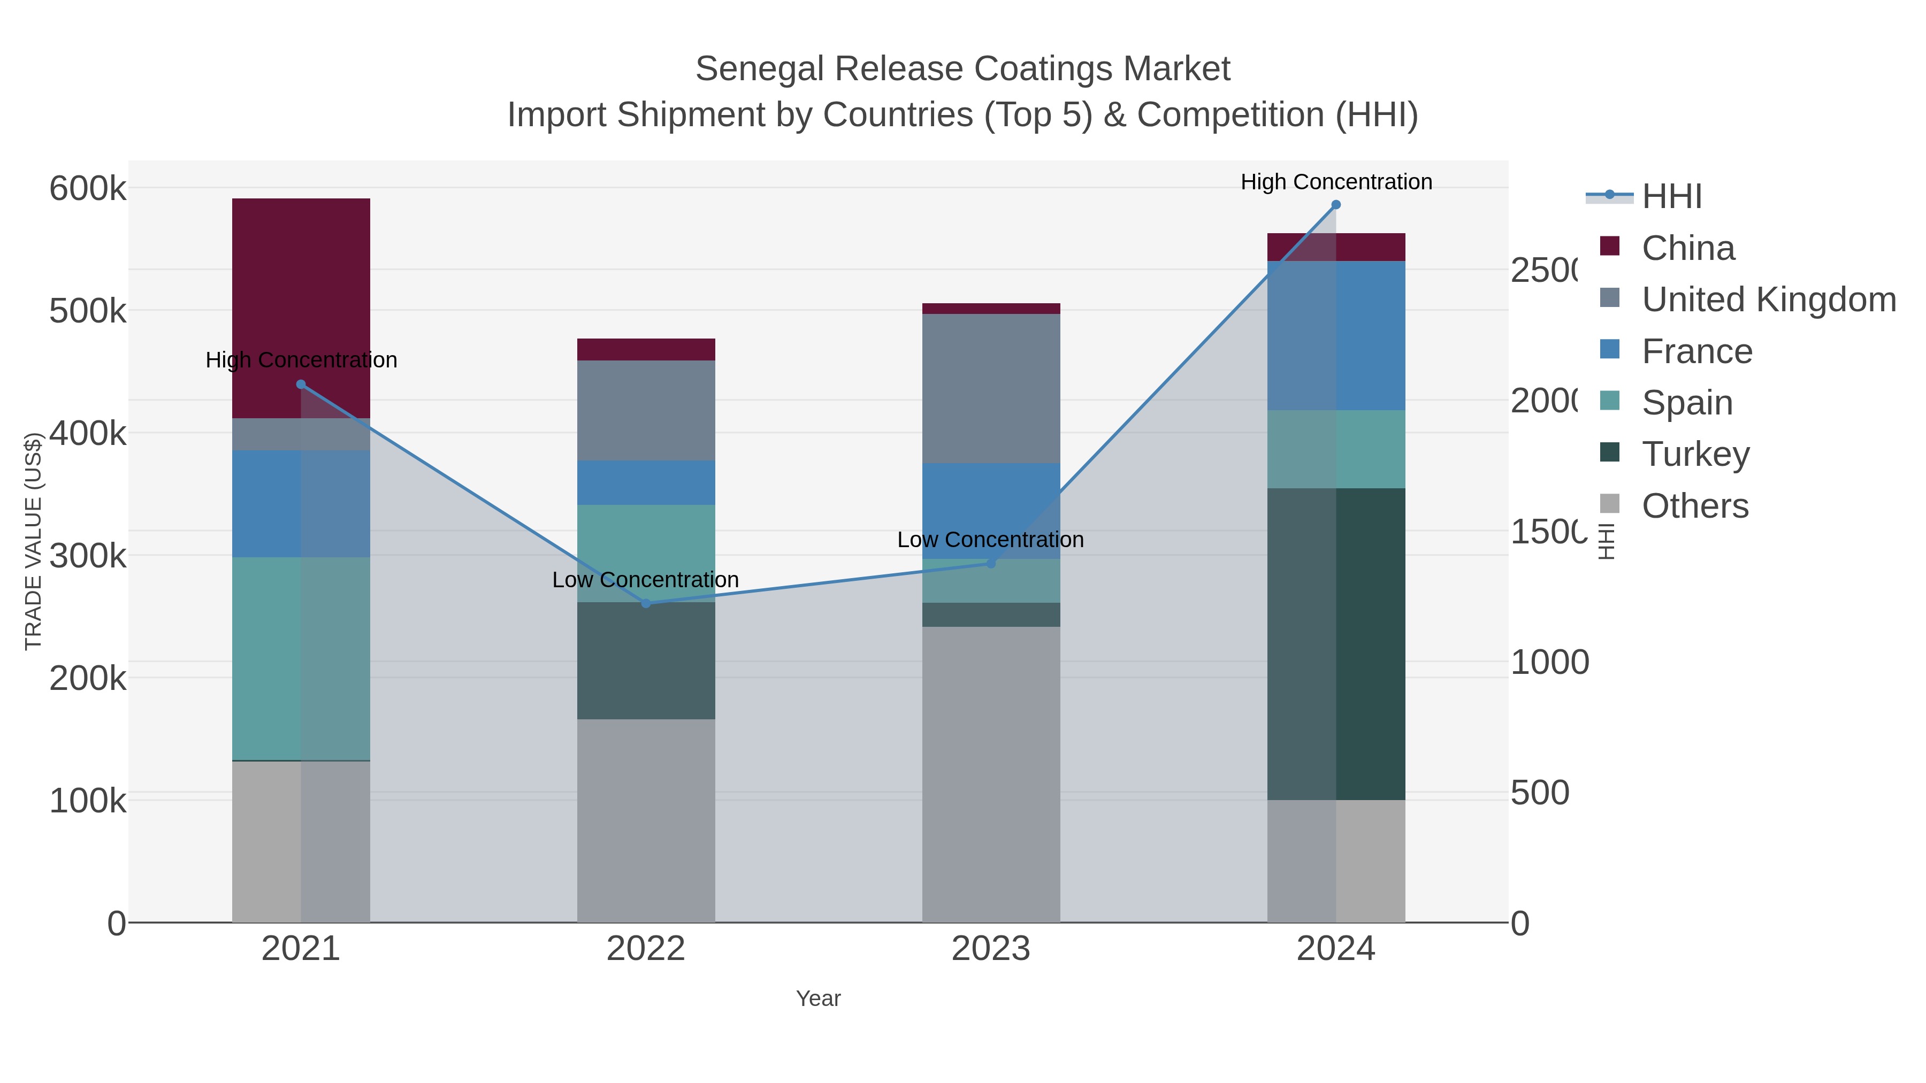Click the subtitle 'Import Shipment by Countries (Top 5) & Competition (HHI)'
The width and height of the screenshot is (1926, 1083).
pyautogui.click(x=963, y=115)
